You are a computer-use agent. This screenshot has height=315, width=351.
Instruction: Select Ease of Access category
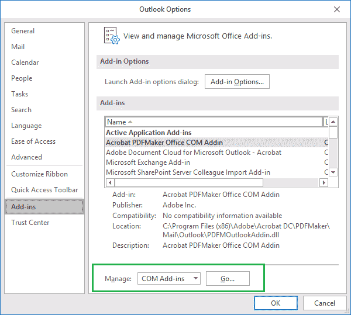click(44, 141)
